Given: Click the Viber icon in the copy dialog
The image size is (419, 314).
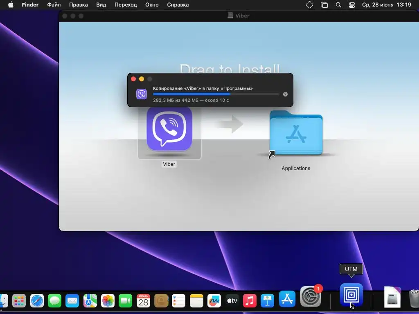Looking at the screenshot, I should (x=142, y=94).
